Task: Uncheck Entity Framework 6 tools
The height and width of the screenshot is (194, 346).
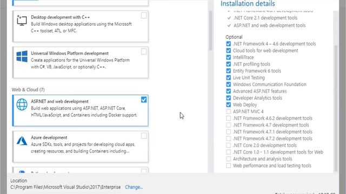Action: [228, 71]
